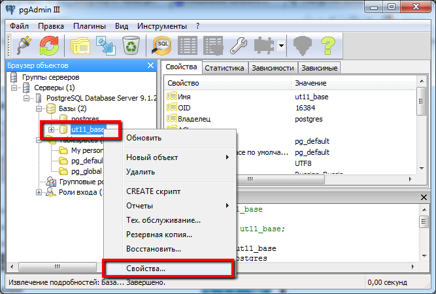
Task: Click the view data grid icon
Action: (x=188, y=45)
